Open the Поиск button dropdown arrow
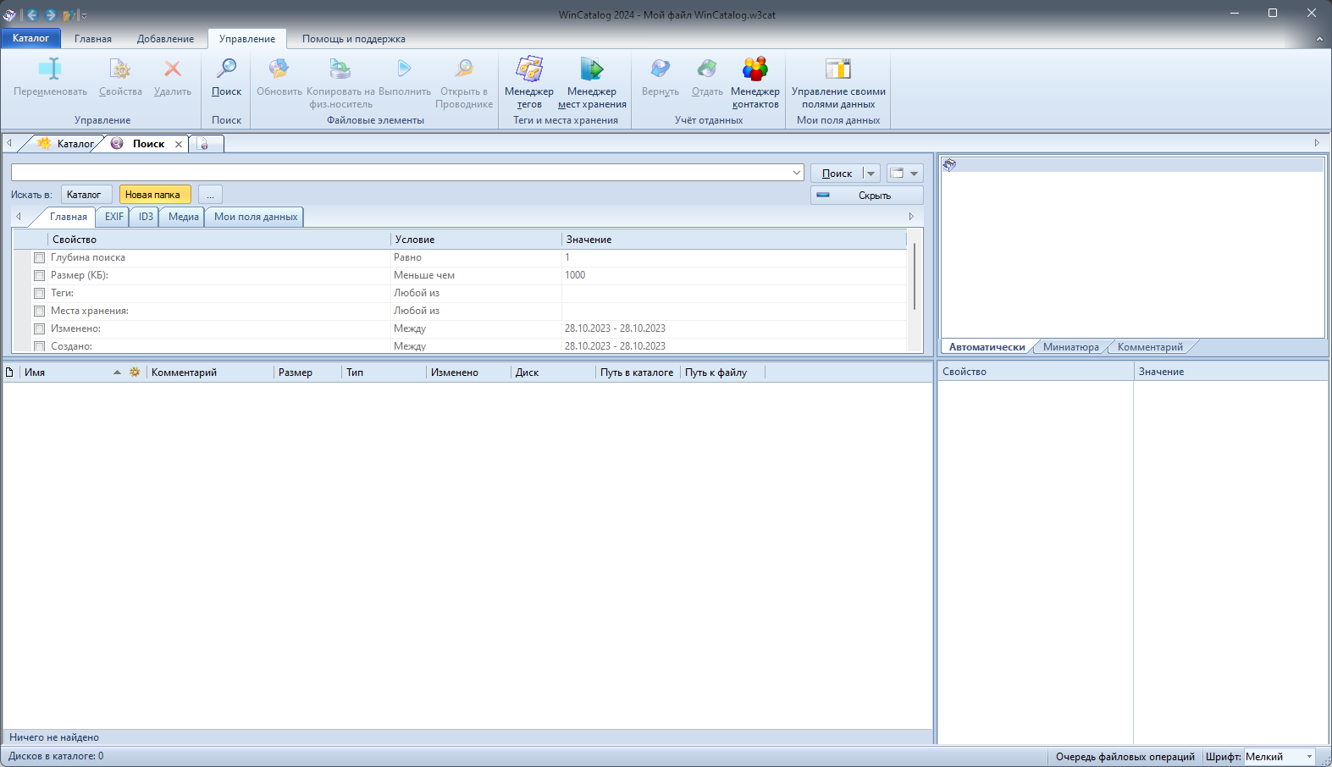 [x=871, y=174]
